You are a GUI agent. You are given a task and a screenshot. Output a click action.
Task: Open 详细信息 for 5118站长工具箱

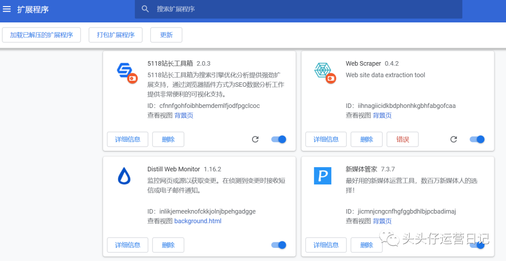[127, 139]
